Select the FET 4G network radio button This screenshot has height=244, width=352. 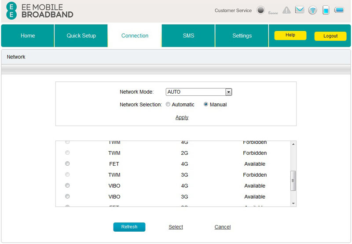[x=67, y=164]
